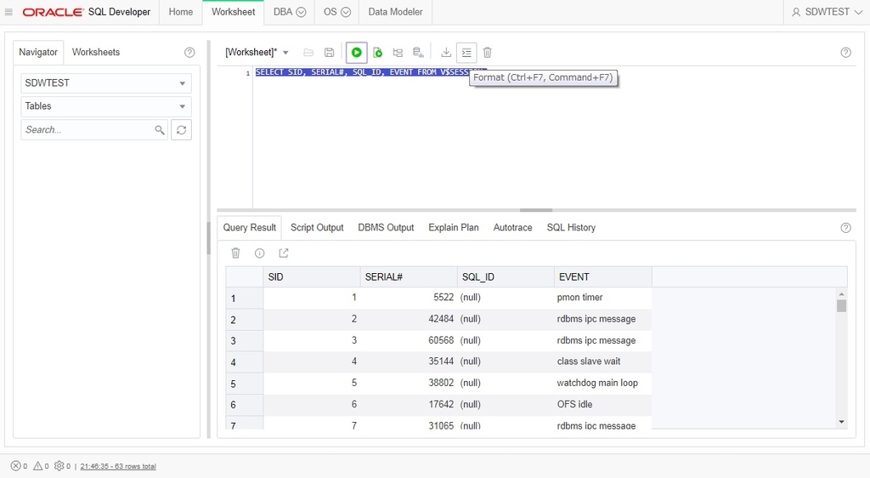Switch to the Worksheets side tab

pos(96,52)
